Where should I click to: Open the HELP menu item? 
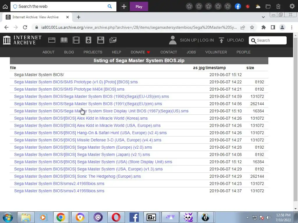[x=116, y=52]
